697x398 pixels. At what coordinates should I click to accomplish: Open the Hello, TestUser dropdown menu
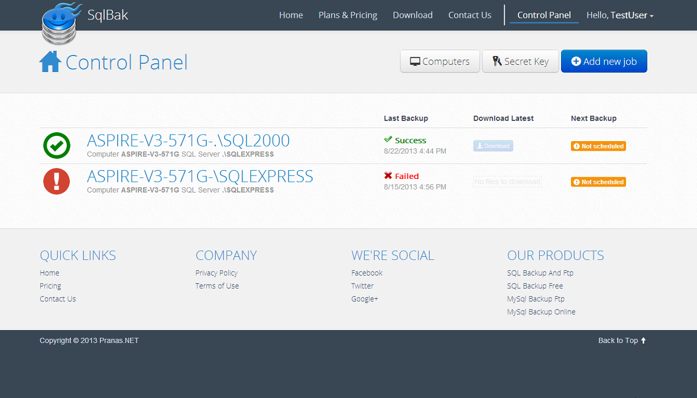point(620,15)
